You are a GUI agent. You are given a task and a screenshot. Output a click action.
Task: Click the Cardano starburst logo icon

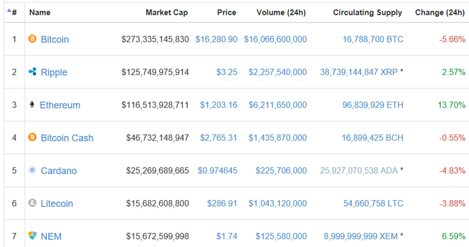click(x=32, y=170)
